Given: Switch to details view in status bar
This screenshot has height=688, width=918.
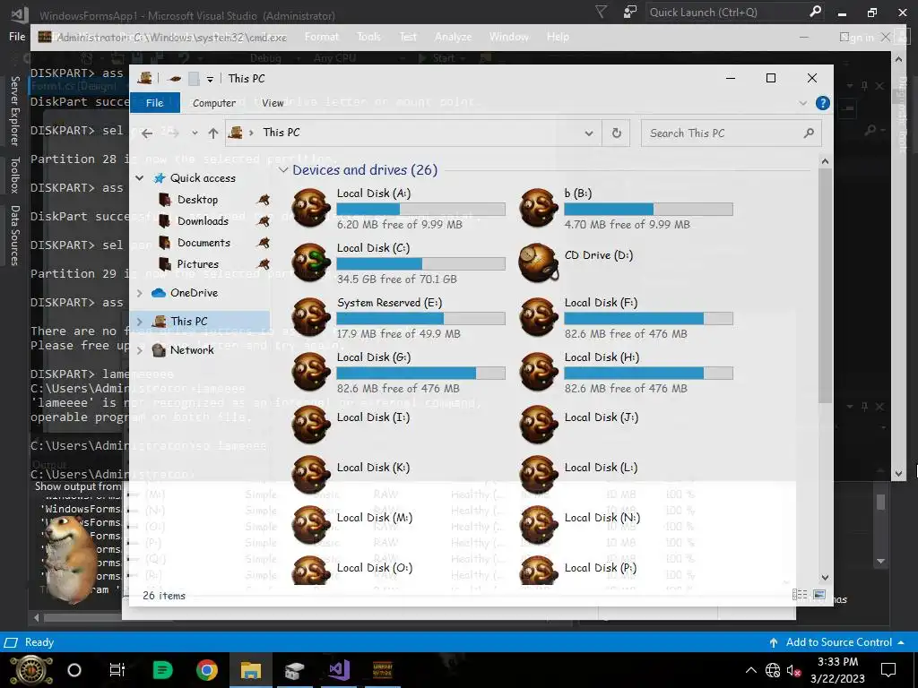Looking at the screenshot, I should (799, 595).
